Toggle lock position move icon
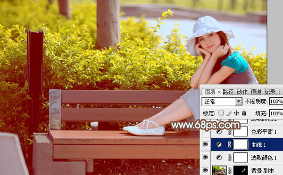283x175 pixels. pyautogui.click(x=236, y=113)
